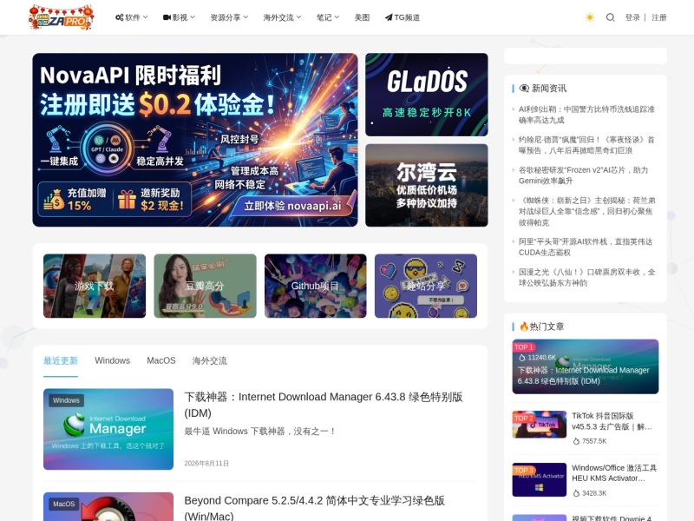The image size is (694, 521).
Task: Open the 游戏下载 category card
Action: click(95, 286)
